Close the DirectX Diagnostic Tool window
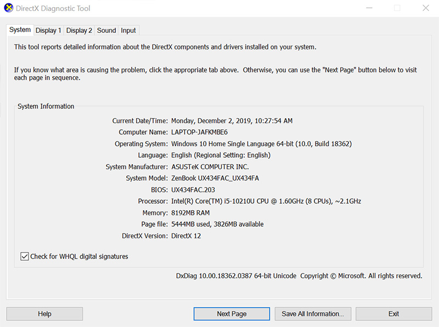This screenshot has width=439, height=327. coord(426,8)
